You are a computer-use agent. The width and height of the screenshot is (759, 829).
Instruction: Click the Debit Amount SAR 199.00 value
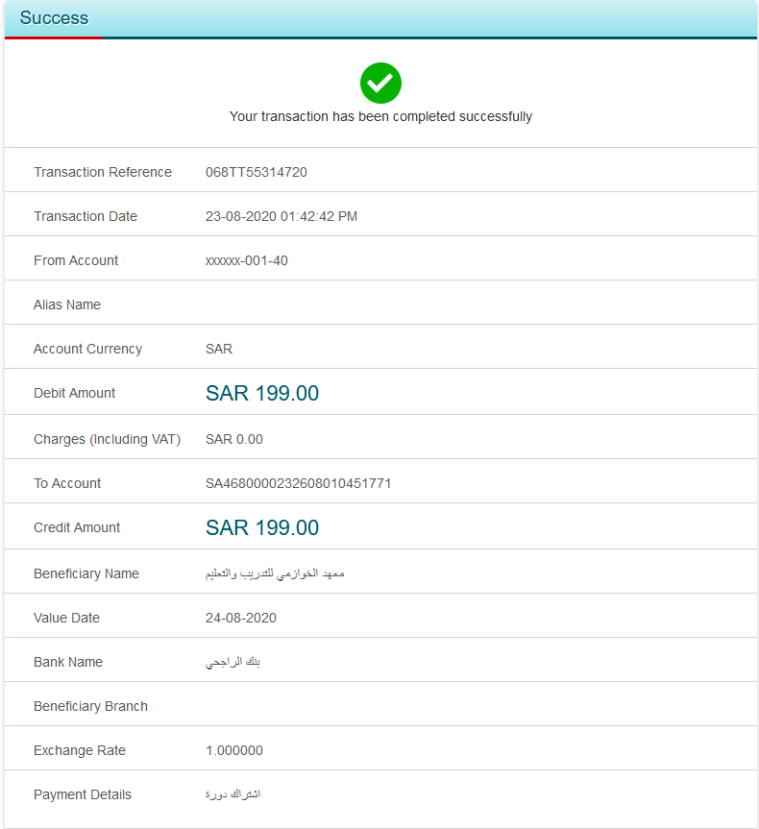261,393
